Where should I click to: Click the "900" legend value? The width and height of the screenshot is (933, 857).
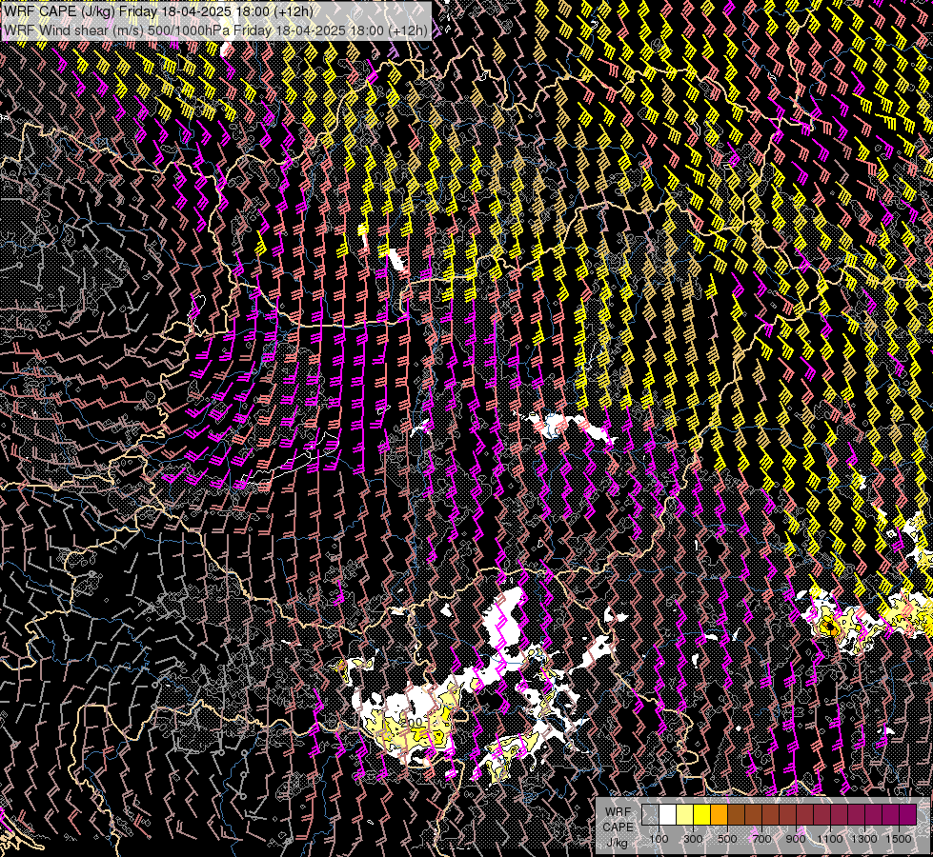click(796, 839)
